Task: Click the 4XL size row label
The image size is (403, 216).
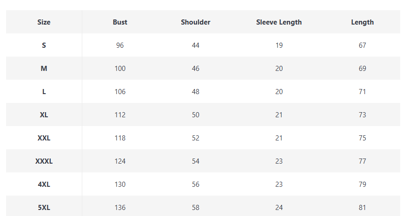Action: 44,184
